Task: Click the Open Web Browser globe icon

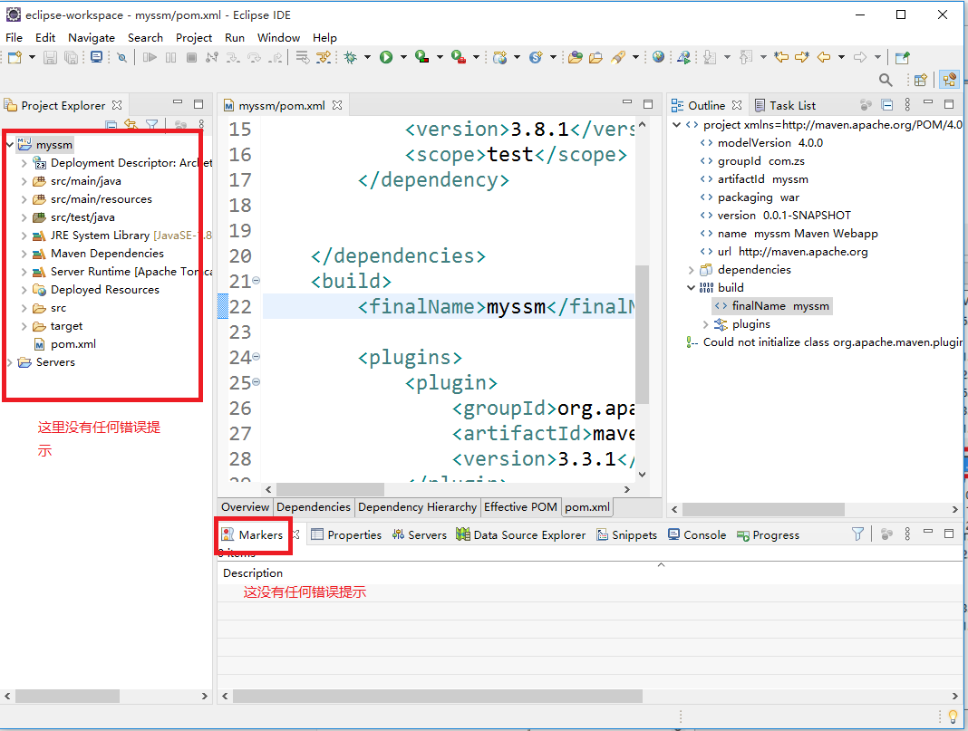Action: coord(659,57)
